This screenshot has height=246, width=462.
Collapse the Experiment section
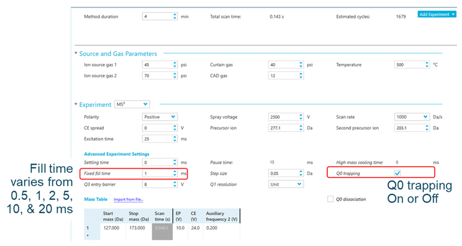[x=76, y=105]
